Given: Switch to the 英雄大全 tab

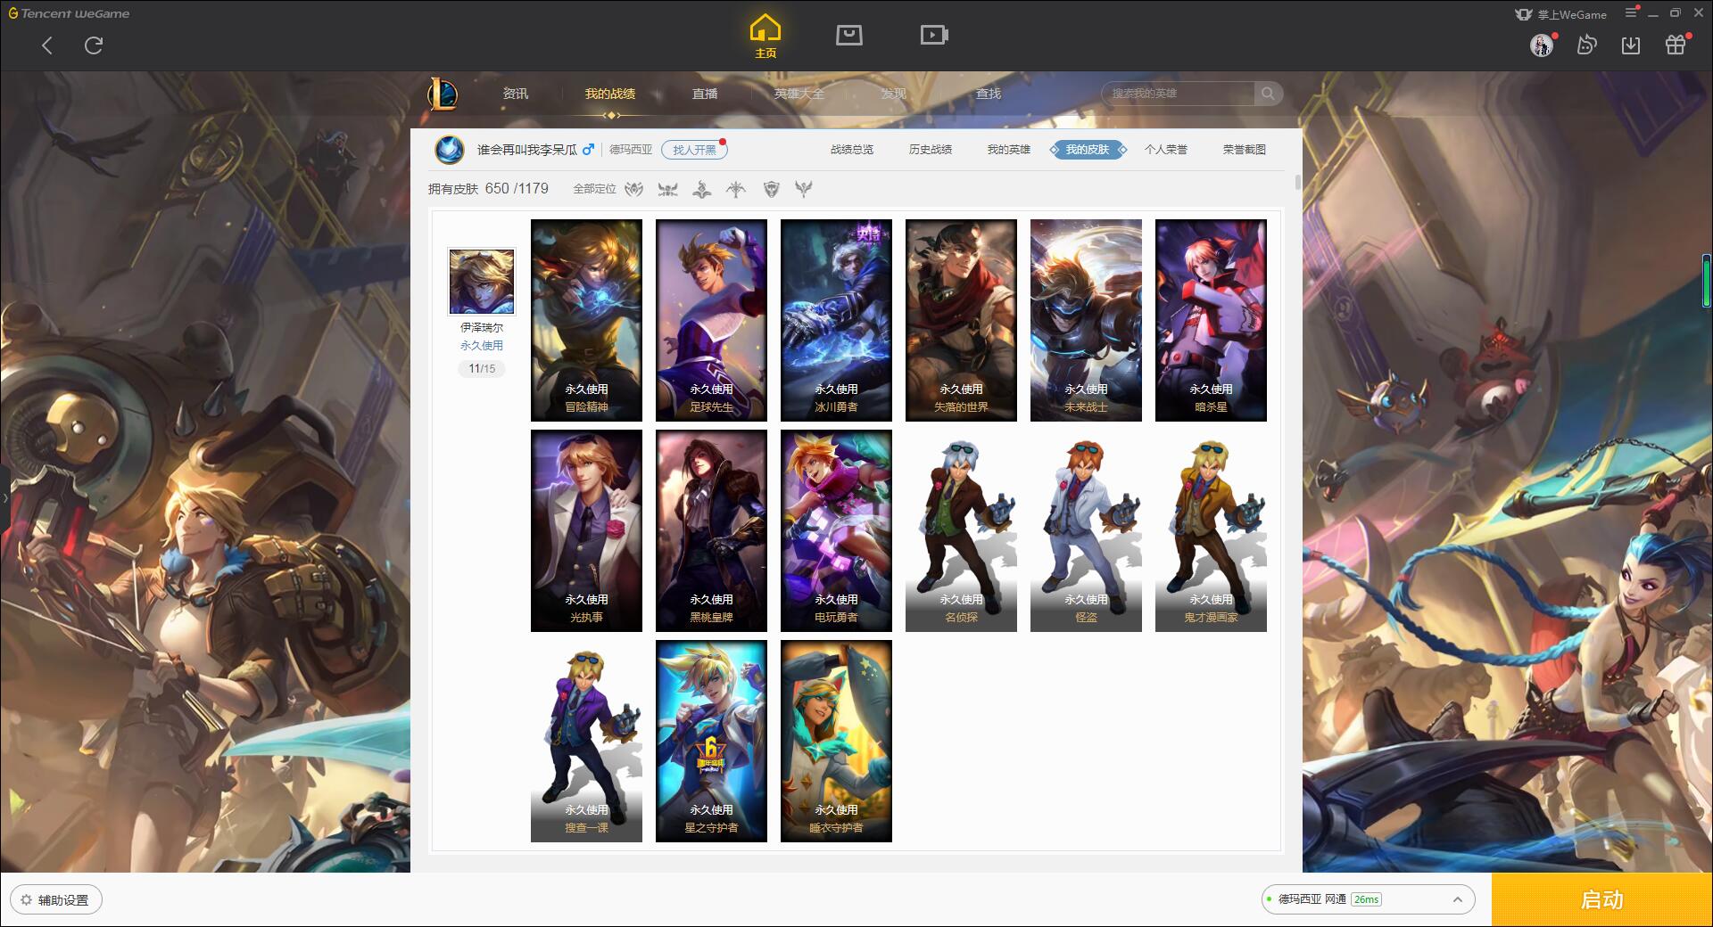Looking at the screenshot, I should pyautogui.click(x=799, y=94).
